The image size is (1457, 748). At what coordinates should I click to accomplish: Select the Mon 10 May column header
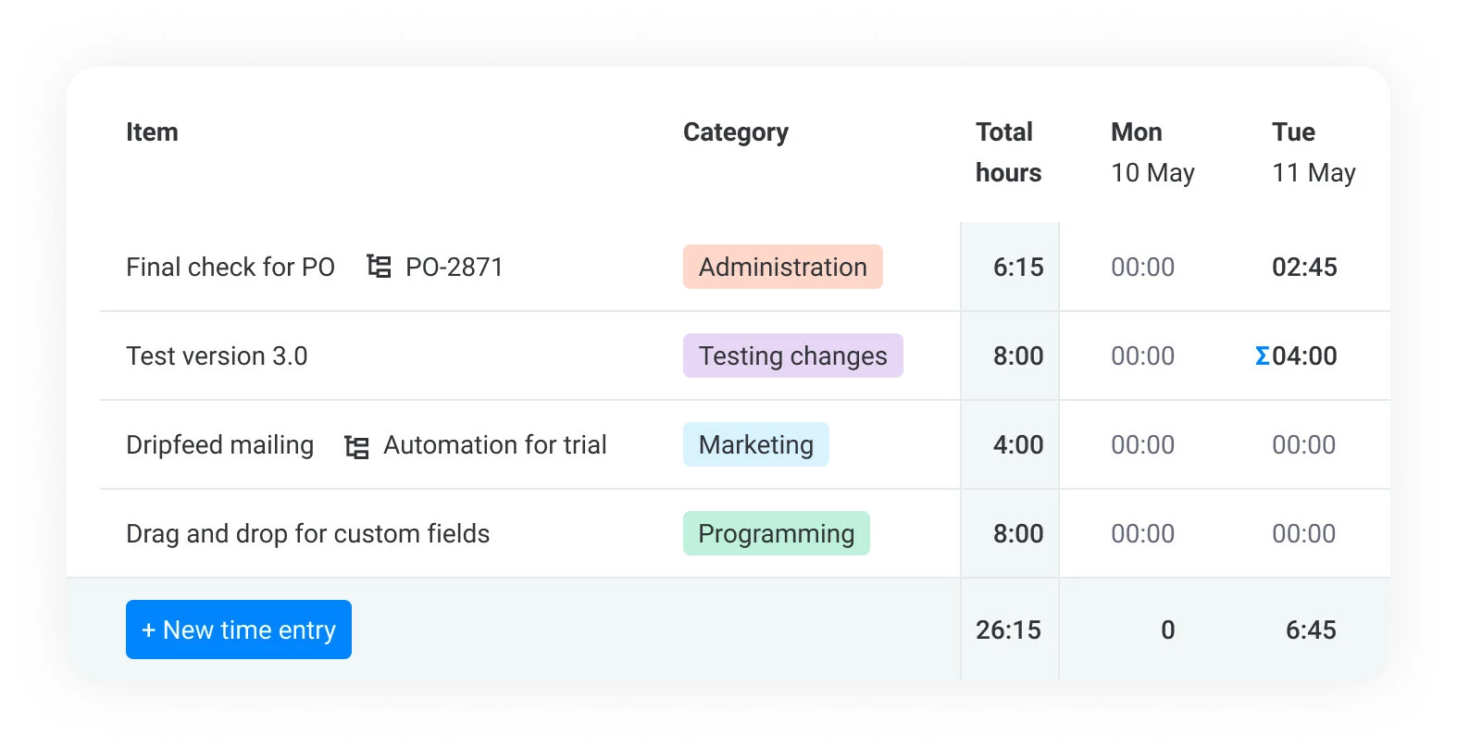pos(1152,152)
